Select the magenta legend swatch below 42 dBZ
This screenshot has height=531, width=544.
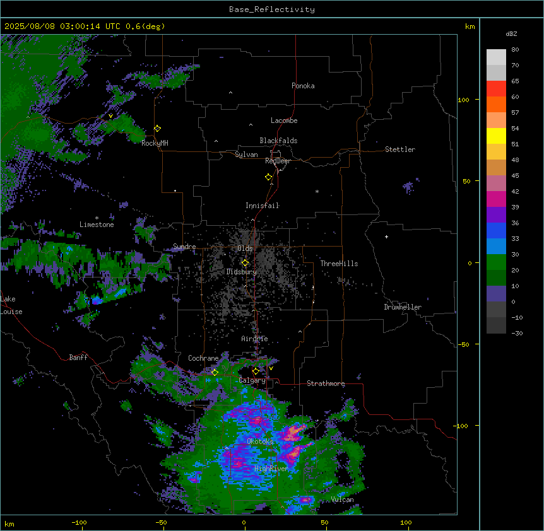(x=496, y=199)
